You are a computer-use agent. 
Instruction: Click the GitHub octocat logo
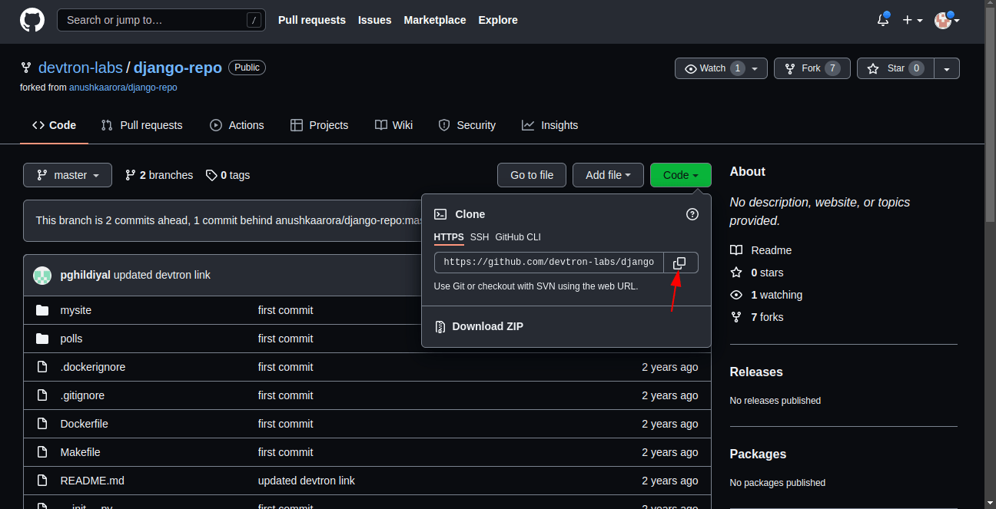point(32,20)
